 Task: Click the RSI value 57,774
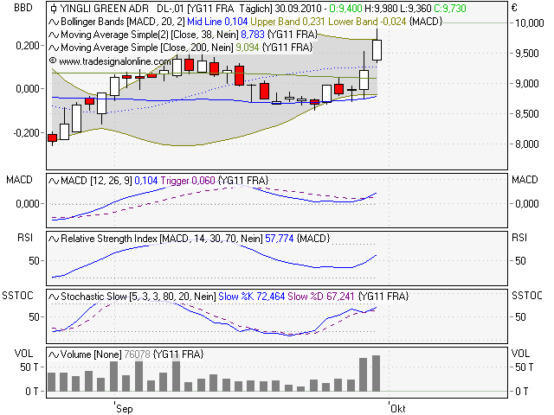coord(280,239)
